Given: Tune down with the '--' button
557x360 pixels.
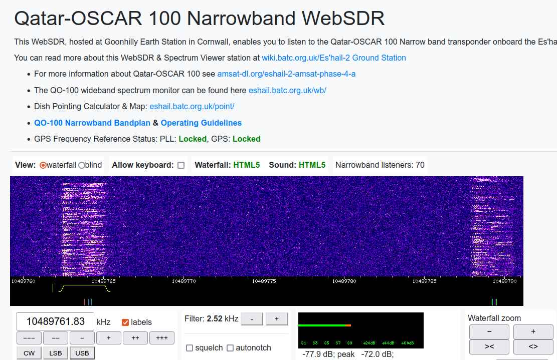Looking at the screenshot, I should pyautogui.click(x=56, y=338).
